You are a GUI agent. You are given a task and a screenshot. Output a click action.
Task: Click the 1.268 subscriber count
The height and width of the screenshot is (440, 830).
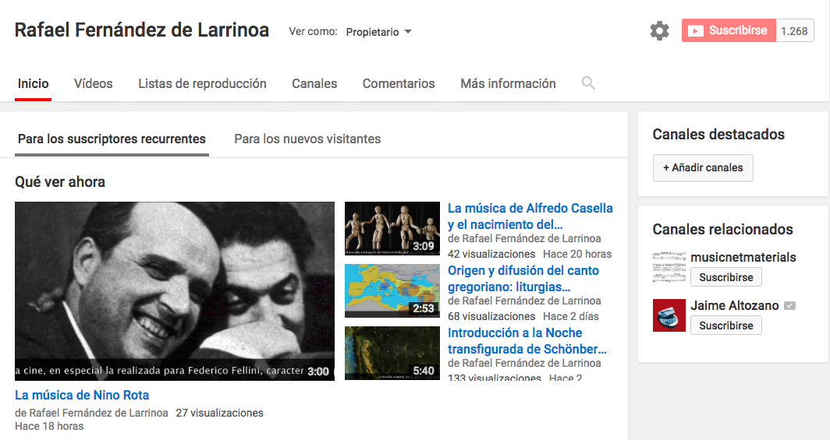[795, 30]
